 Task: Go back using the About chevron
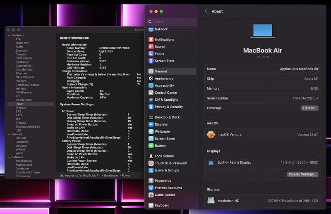click(x=206, y=12)
